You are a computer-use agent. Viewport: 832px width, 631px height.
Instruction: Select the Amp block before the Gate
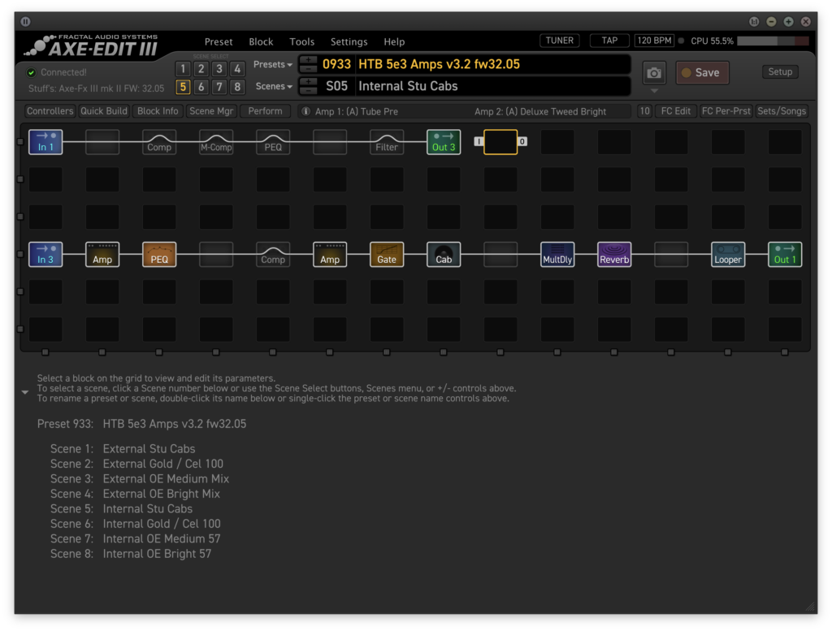tap(330, 254)
